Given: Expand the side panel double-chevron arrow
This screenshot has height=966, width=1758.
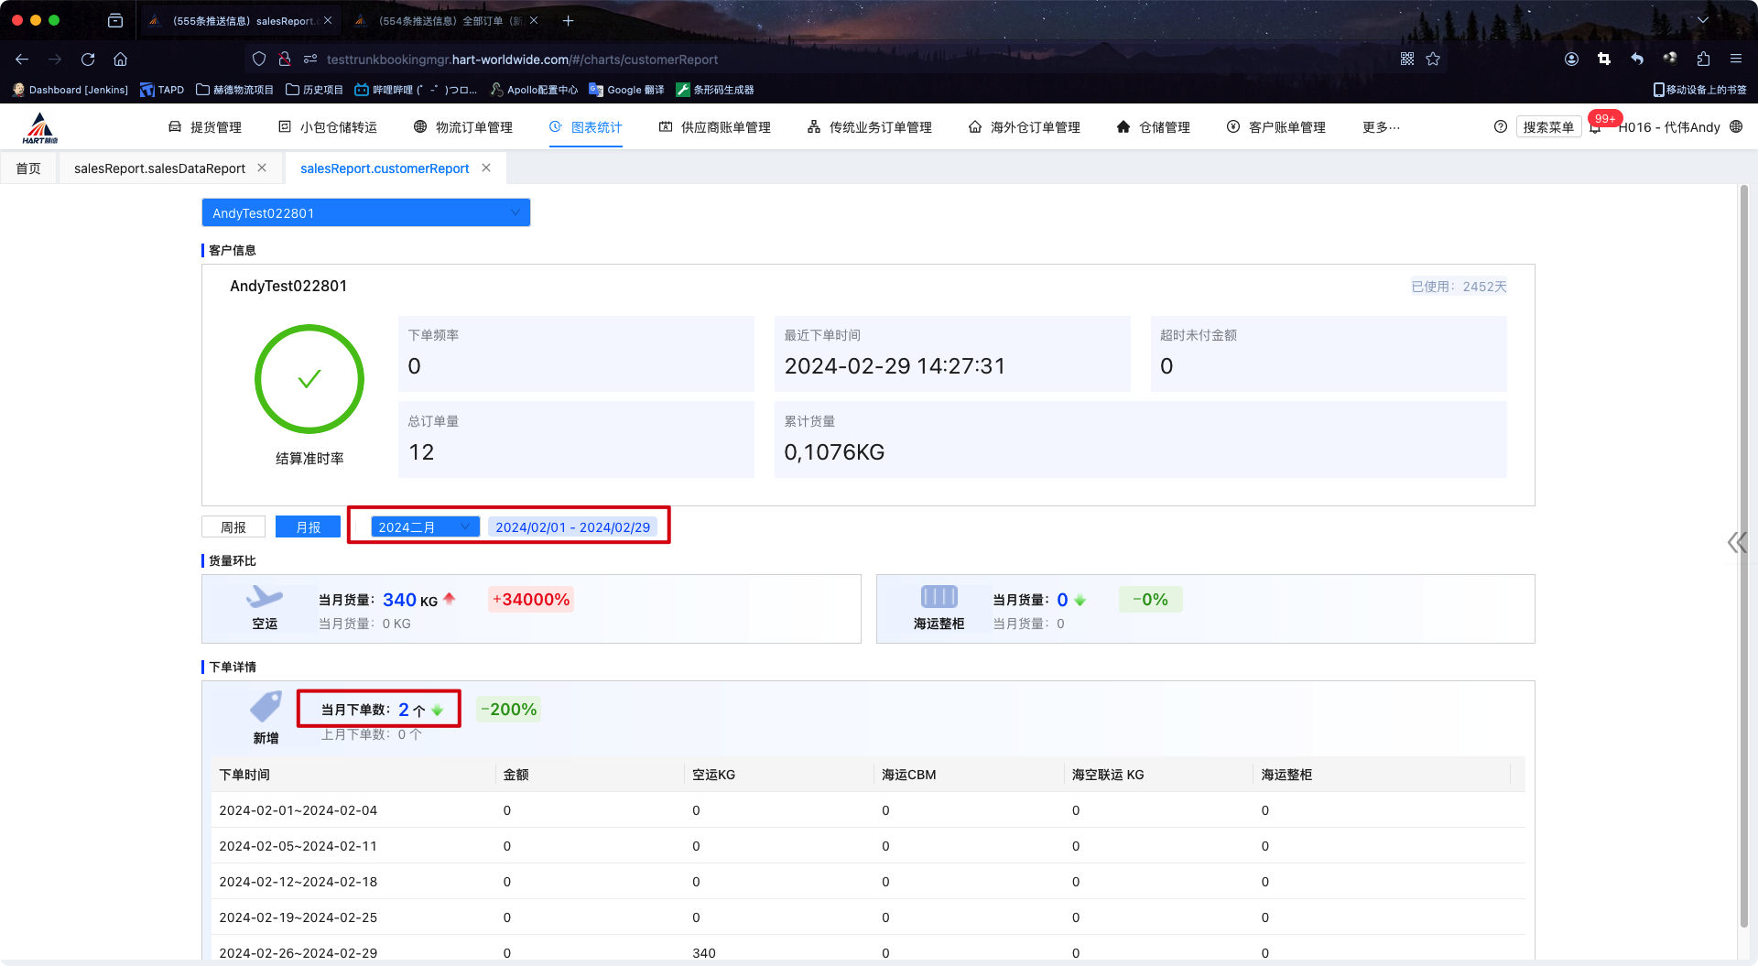Looking at the screenshot, I should (1736, 542).
